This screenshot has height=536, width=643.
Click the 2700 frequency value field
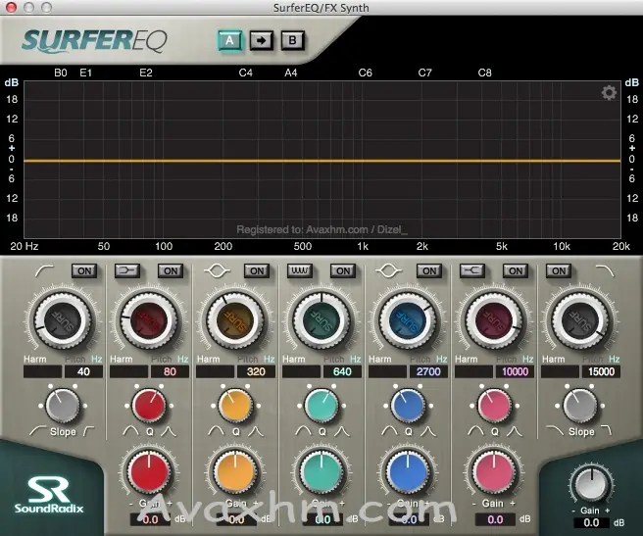tap(428, 371)
